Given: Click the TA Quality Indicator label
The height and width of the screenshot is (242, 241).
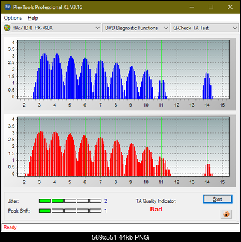Looking at the screenshot, I should tap(156, 201).
